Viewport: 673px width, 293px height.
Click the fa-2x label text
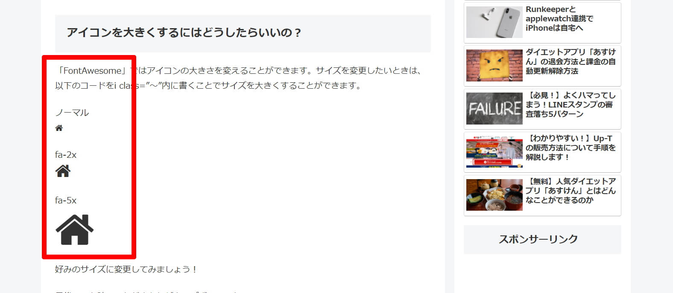[66, 155]
